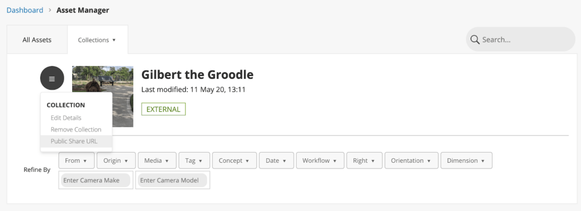This screenshot has height=211, width=581.
Task: Open the Orientation filter dropdown
Action: (411, 161)
